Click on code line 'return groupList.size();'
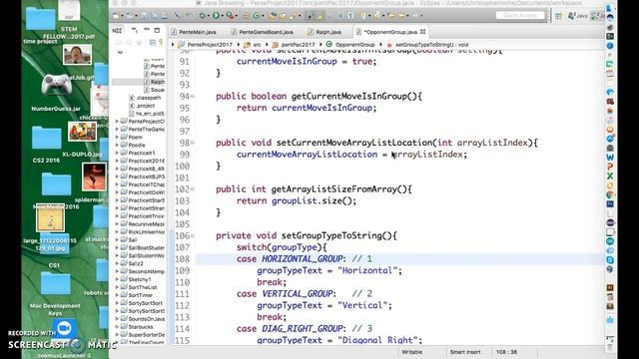This screenshot has width=639, height=359. tap(297, 201)
